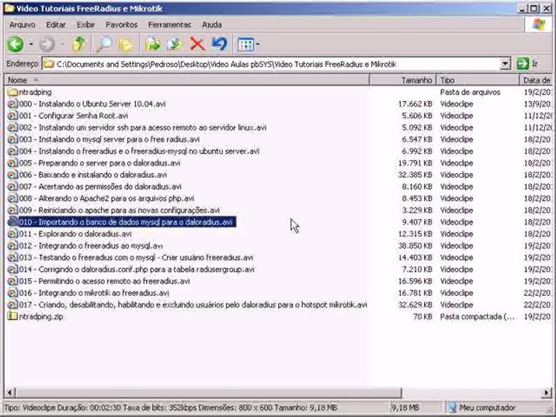Open the Back history dropdown arrow
Image resolution: width=556 pixels, height=417 pixels.
31,45
